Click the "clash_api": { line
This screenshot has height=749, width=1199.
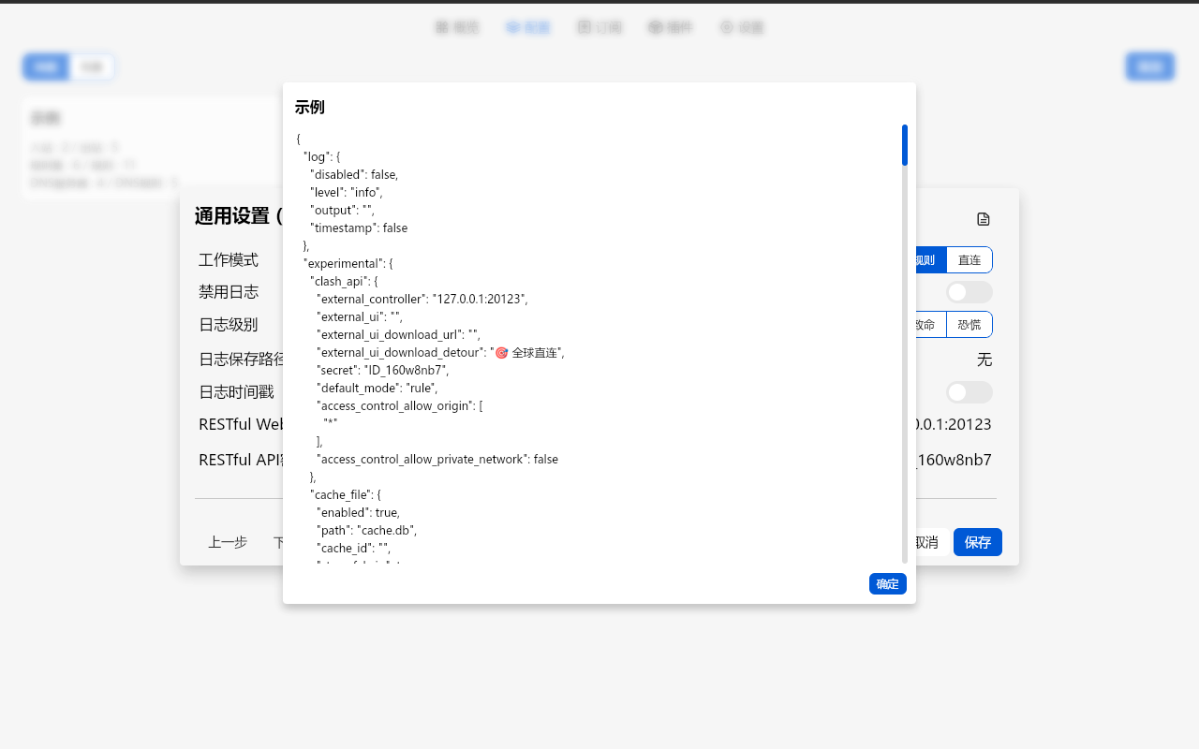coord(344,281)
